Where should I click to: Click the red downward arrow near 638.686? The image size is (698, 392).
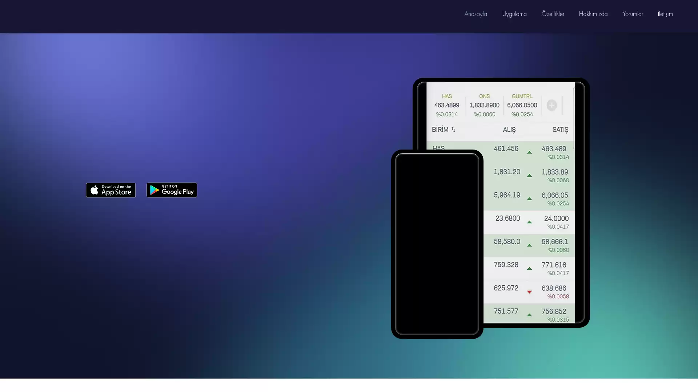[x=529, y=291]
